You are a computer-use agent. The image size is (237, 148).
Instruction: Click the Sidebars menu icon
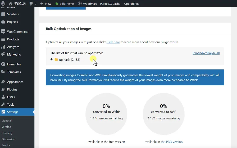click(x=3, y=14)
